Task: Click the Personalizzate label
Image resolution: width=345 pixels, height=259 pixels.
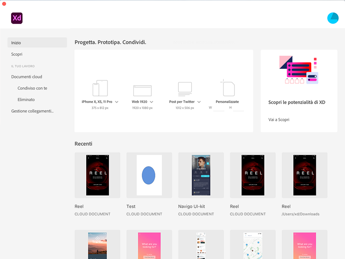Action: coord(227,102)
